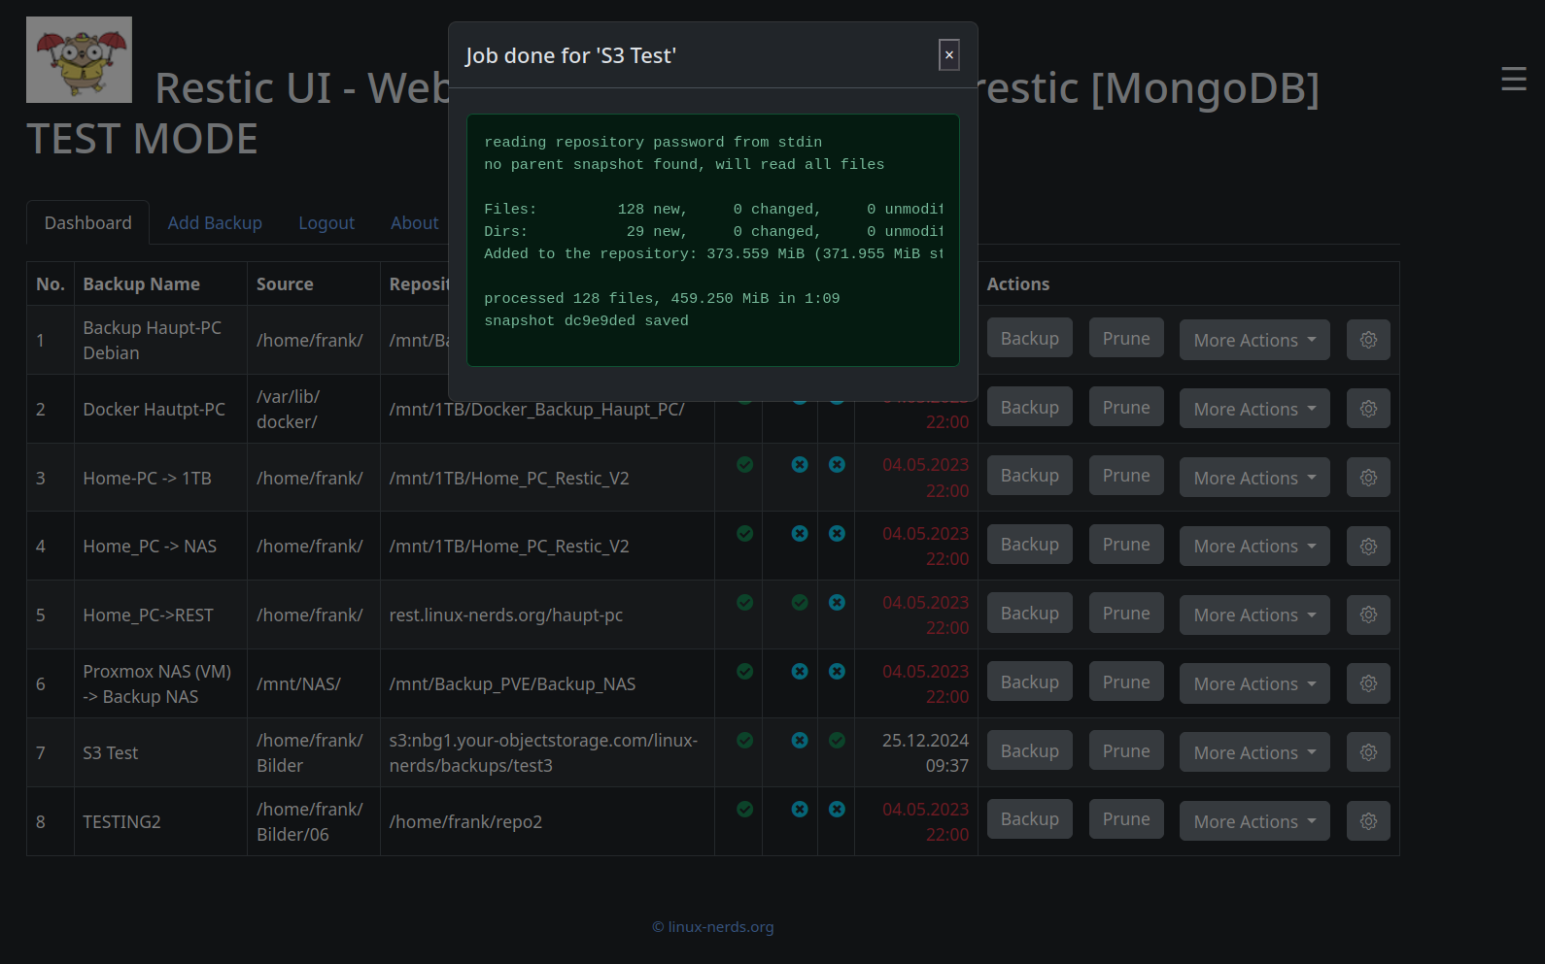Open settings gear for Home-PC -> 1TB
The height and width of the screenshot is (964, 1545).
(1368, 478)
